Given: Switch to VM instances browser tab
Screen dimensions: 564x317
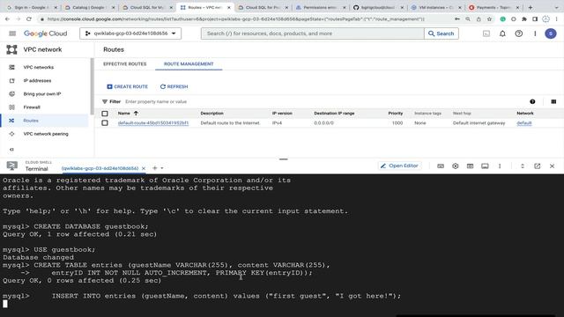Looking at the screenshot, I should 435,7.
